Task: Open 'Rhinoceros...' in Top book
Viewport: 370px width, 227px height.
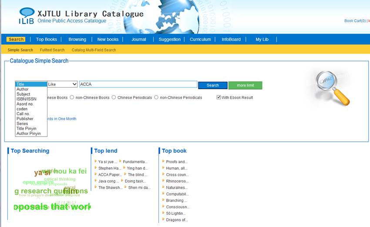Action: [177, 181]
